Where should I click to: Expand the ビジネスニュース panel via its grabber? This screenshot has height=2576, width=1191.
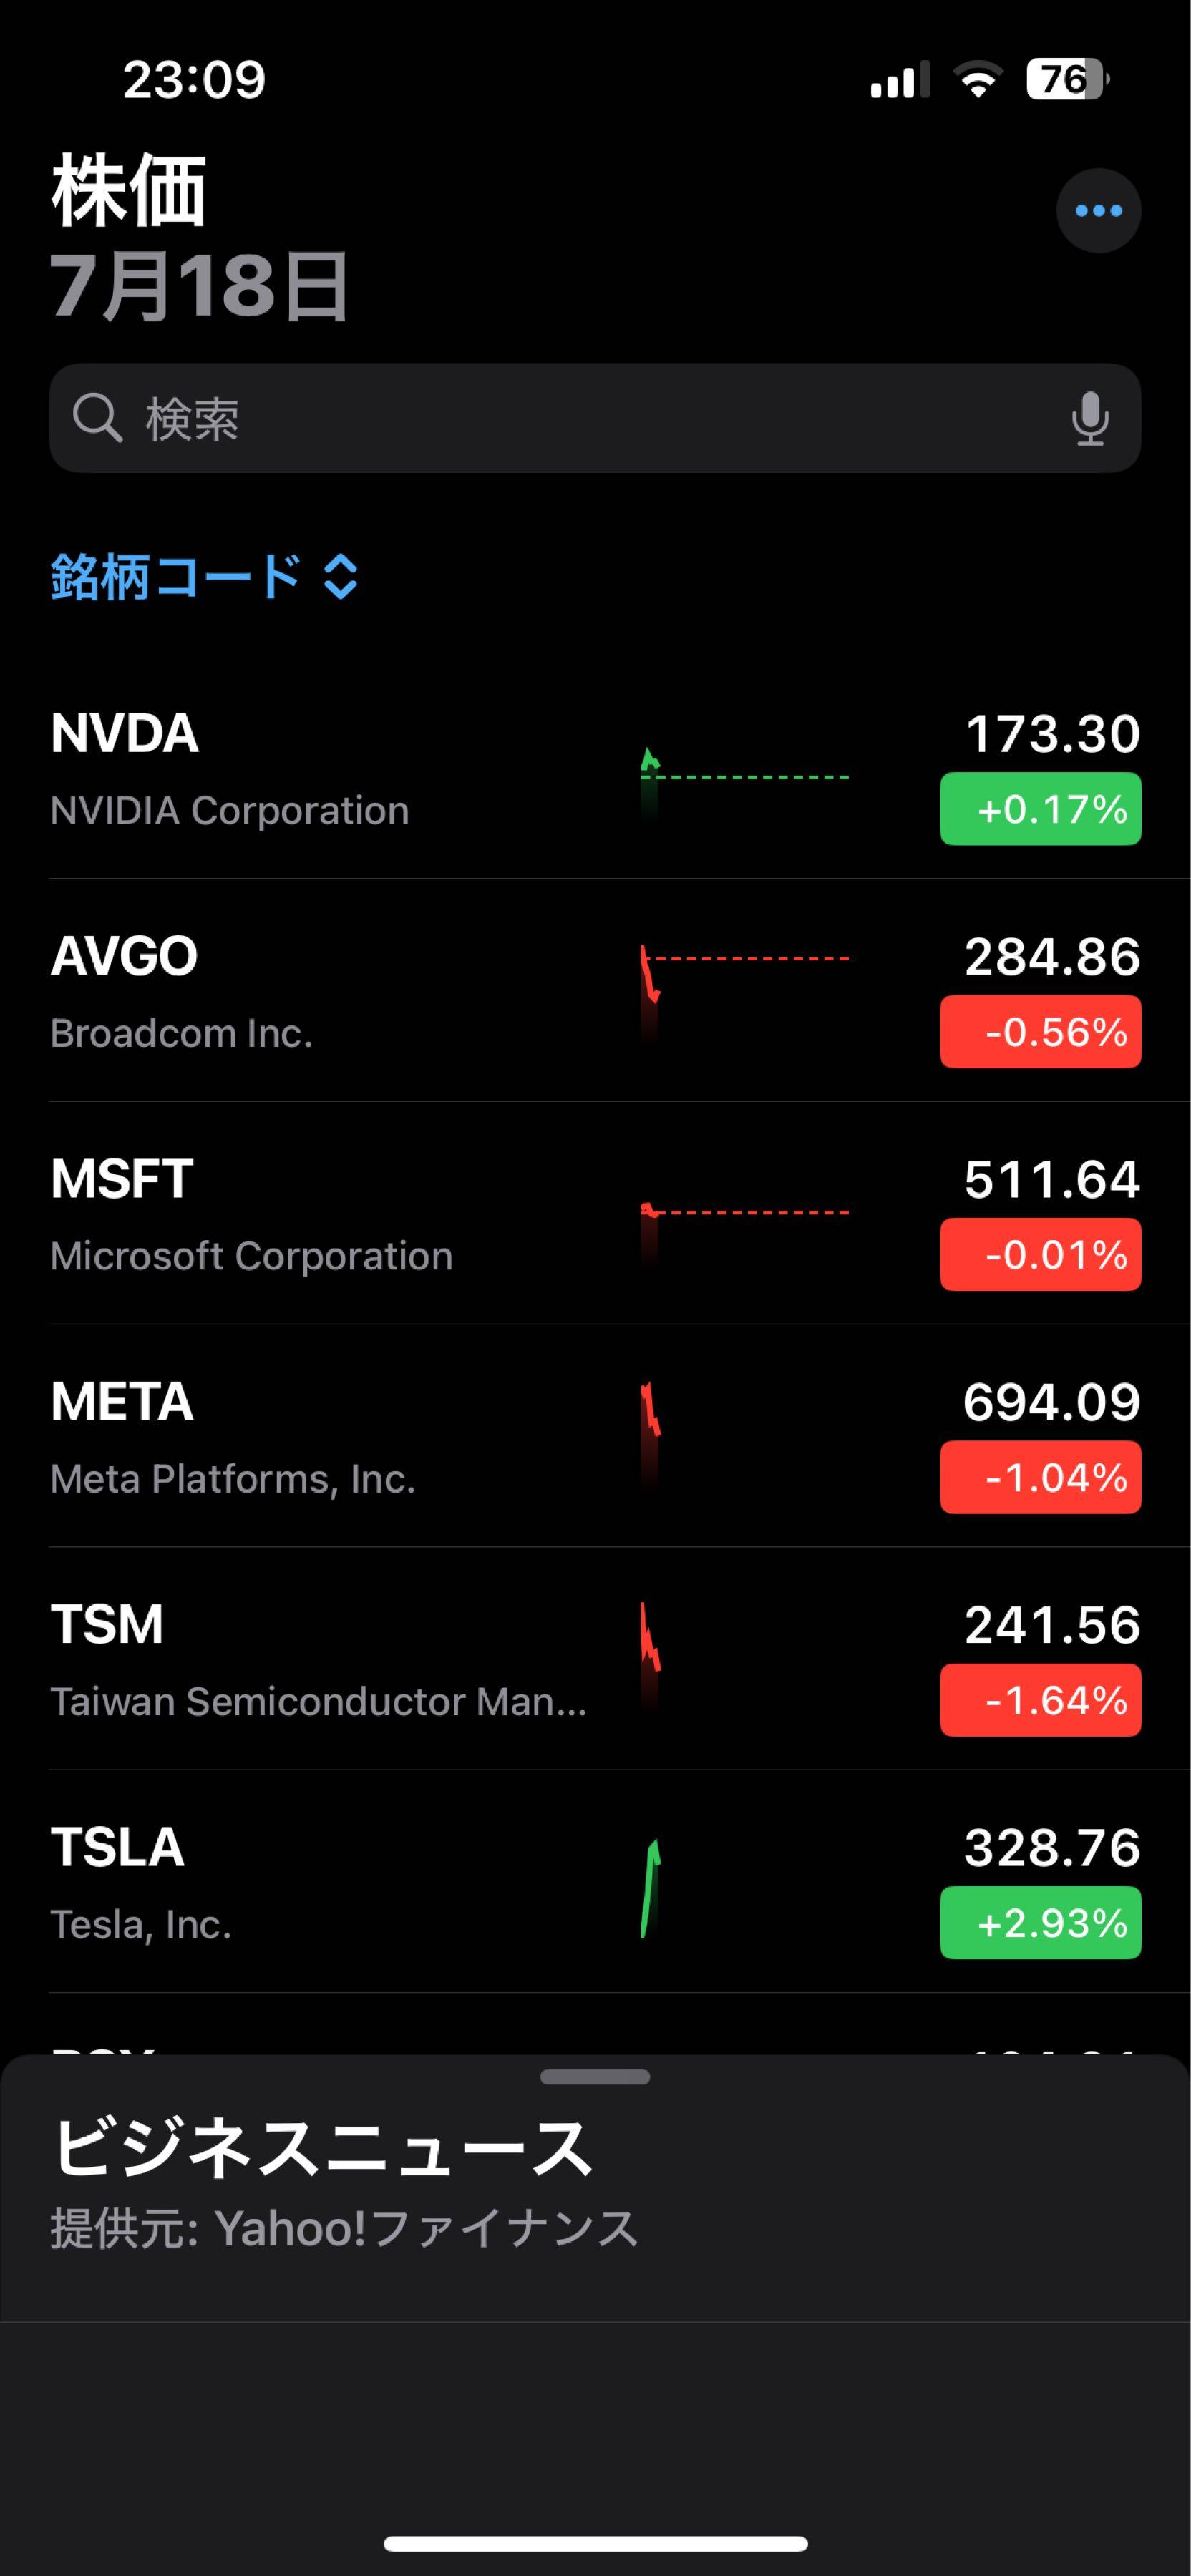coord(595,2077)
